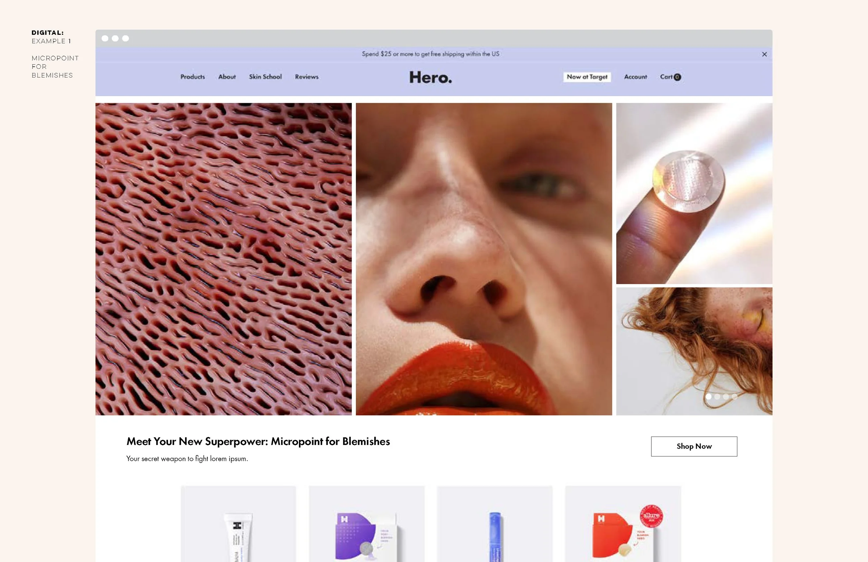Dismiss the free shipping banner with the X
The width and height of the screenshot is (868, 562).
tap(765, 55)
